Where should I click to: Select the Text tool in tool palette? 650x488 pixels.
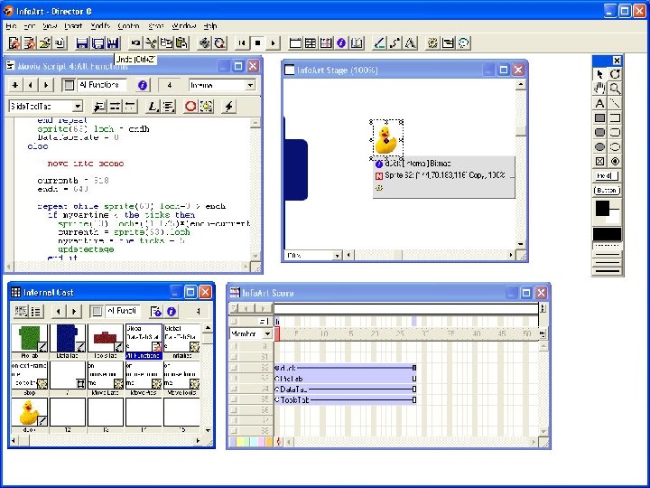click(x=599, y=103)
